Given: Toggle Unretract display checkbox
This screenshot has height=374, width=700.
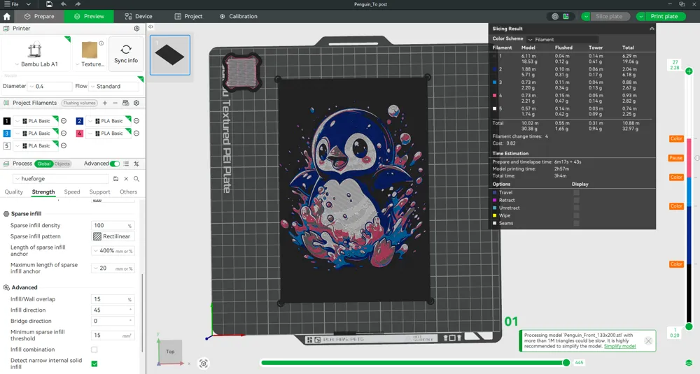Looking at the screenshot, I should pyautogui.click(x=576, y=208).
